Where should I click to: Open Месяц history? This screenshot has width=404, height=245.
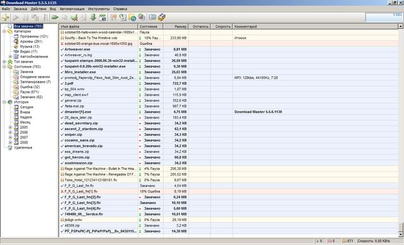click(25, 122)
